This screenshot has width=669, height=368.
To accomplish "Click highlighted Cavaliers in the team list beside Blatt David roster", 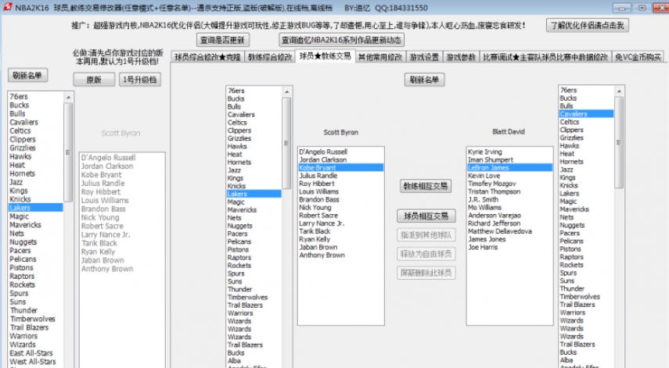I will [x=586, y=114].
